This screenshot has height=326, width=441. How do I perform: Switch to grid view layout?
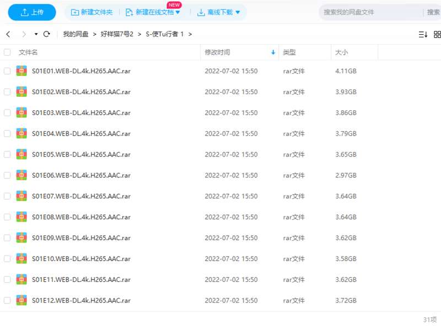[437, 34]
